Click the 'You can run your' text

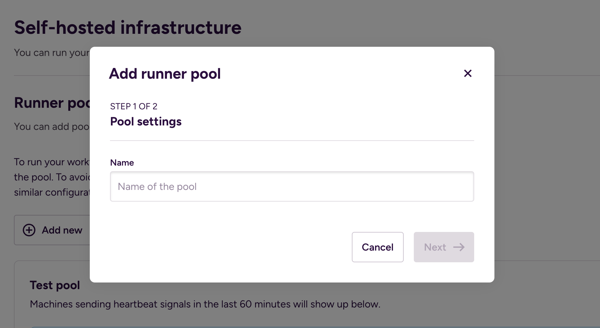52,53
